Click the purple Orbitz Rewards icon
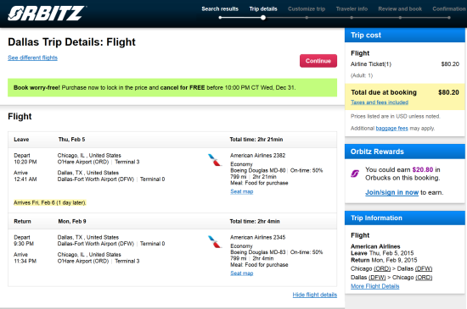The height and width of the screenshot is (309, 467). click(x=355, y=174)
